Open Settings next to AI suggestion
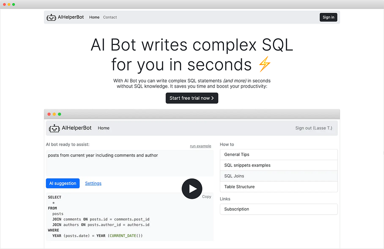The image size is (384, 249). (x=93, y=183)
